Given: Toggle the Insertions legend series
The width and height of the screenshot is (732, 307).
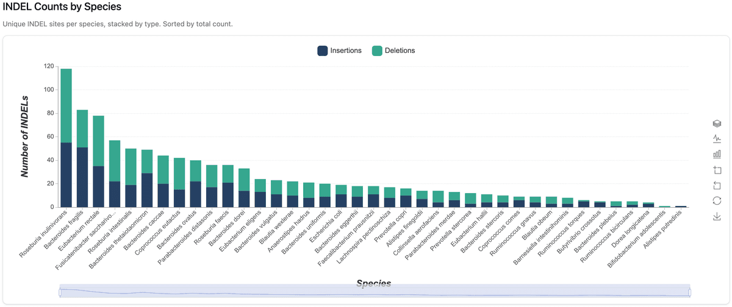Looking at the screenshot, I should tap(346, 51).
